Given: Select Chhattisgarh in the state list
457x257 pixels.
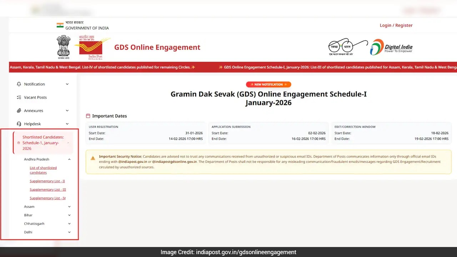Looking at the screenshot, I should pyautogui.click(x=34, y=224).
